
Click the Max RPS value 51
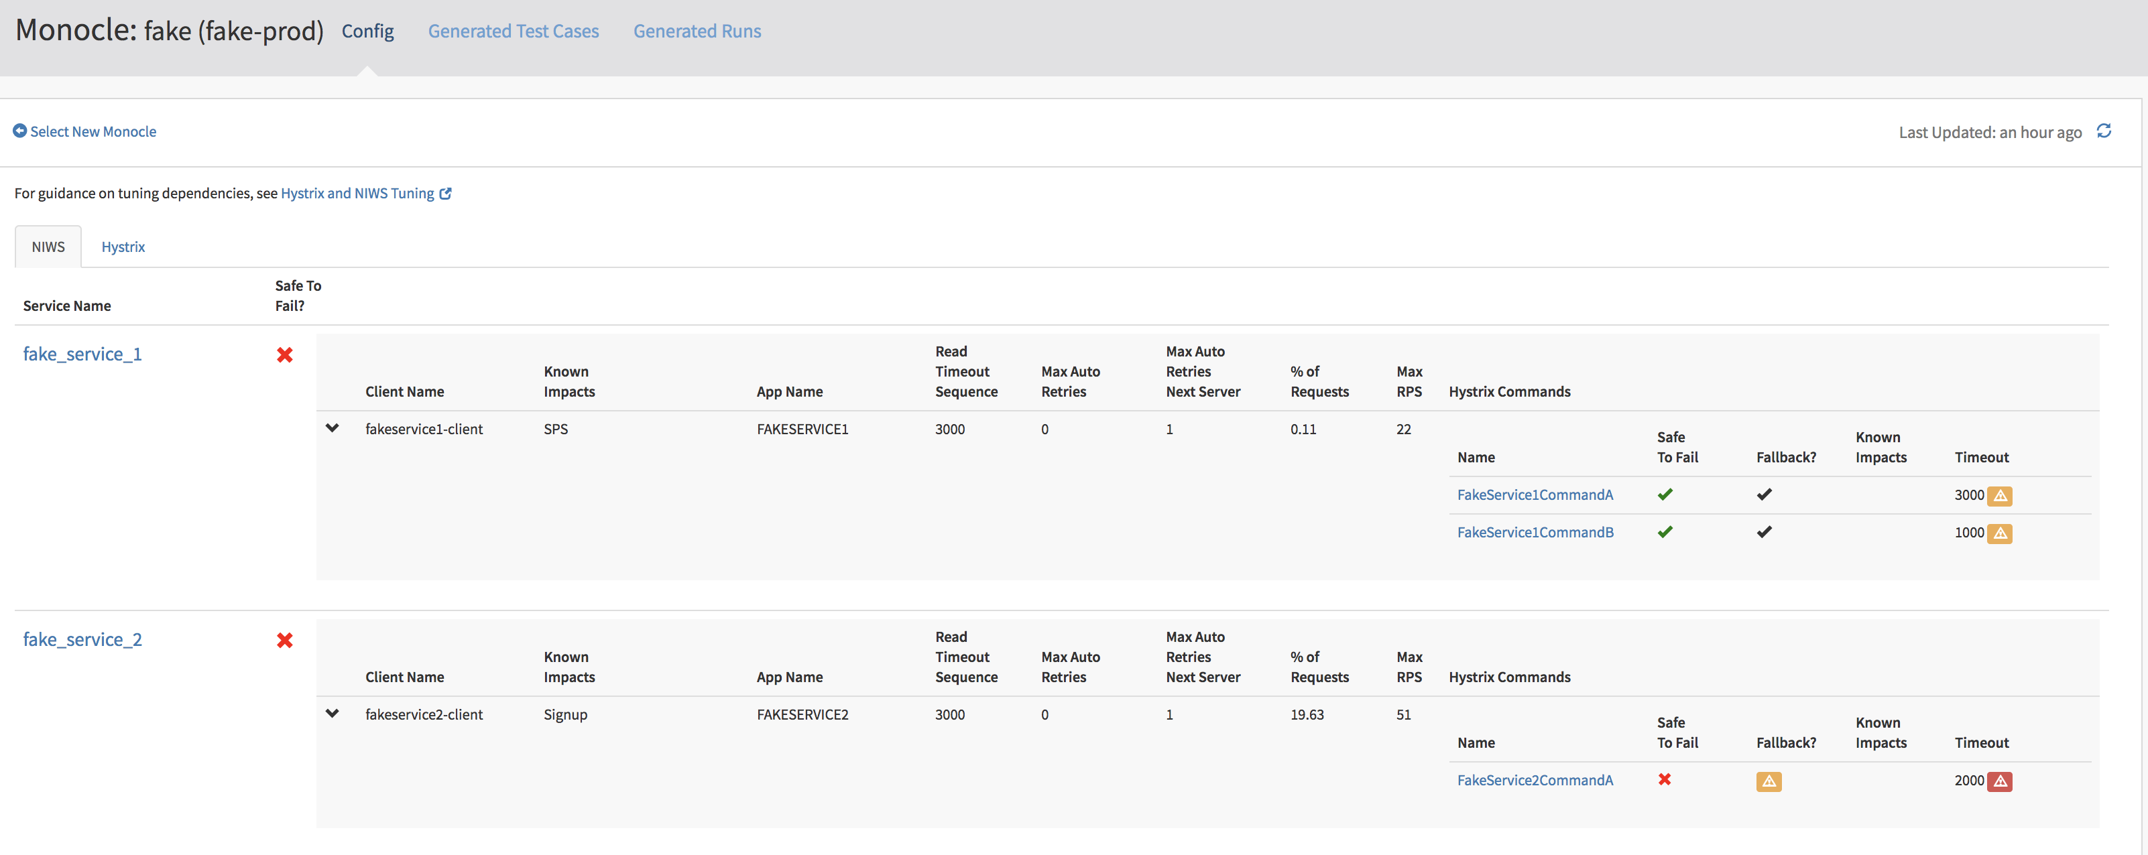1403,714
